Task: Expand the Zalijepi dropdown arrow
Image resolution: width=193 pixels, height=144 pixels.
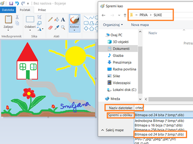Action: (x=8, y=30)
